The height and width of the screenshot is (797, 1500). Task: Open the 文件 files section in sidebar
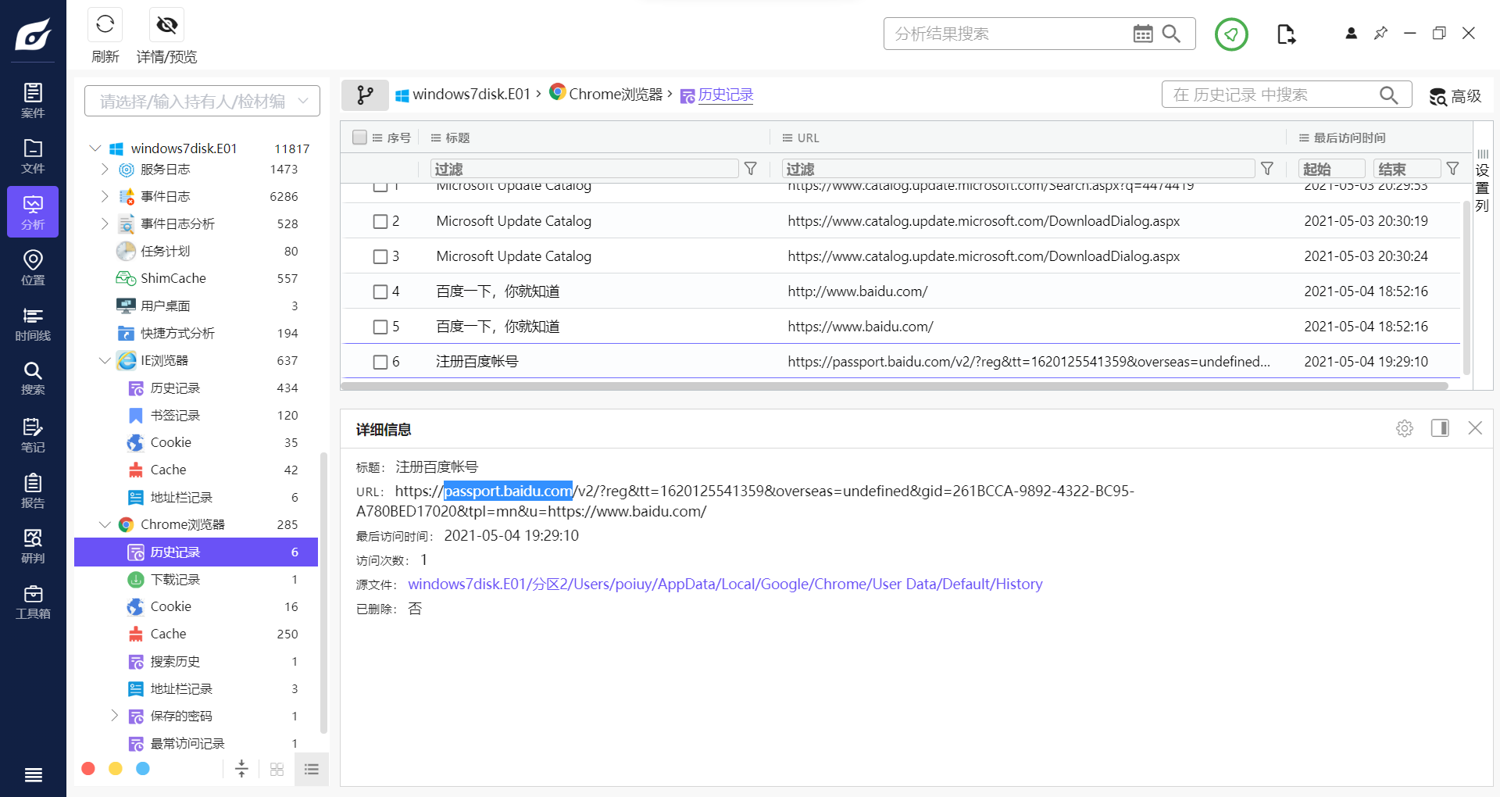[33, 156]
